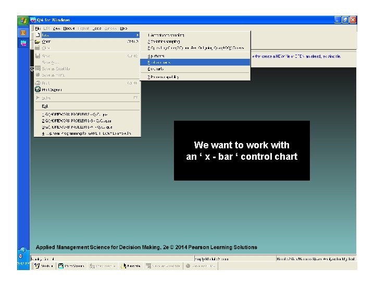Open recent file 2 HOMEWORK PROBLEM
The width and height of the screenshot is (375, 281).
click(x=87, y=121)
